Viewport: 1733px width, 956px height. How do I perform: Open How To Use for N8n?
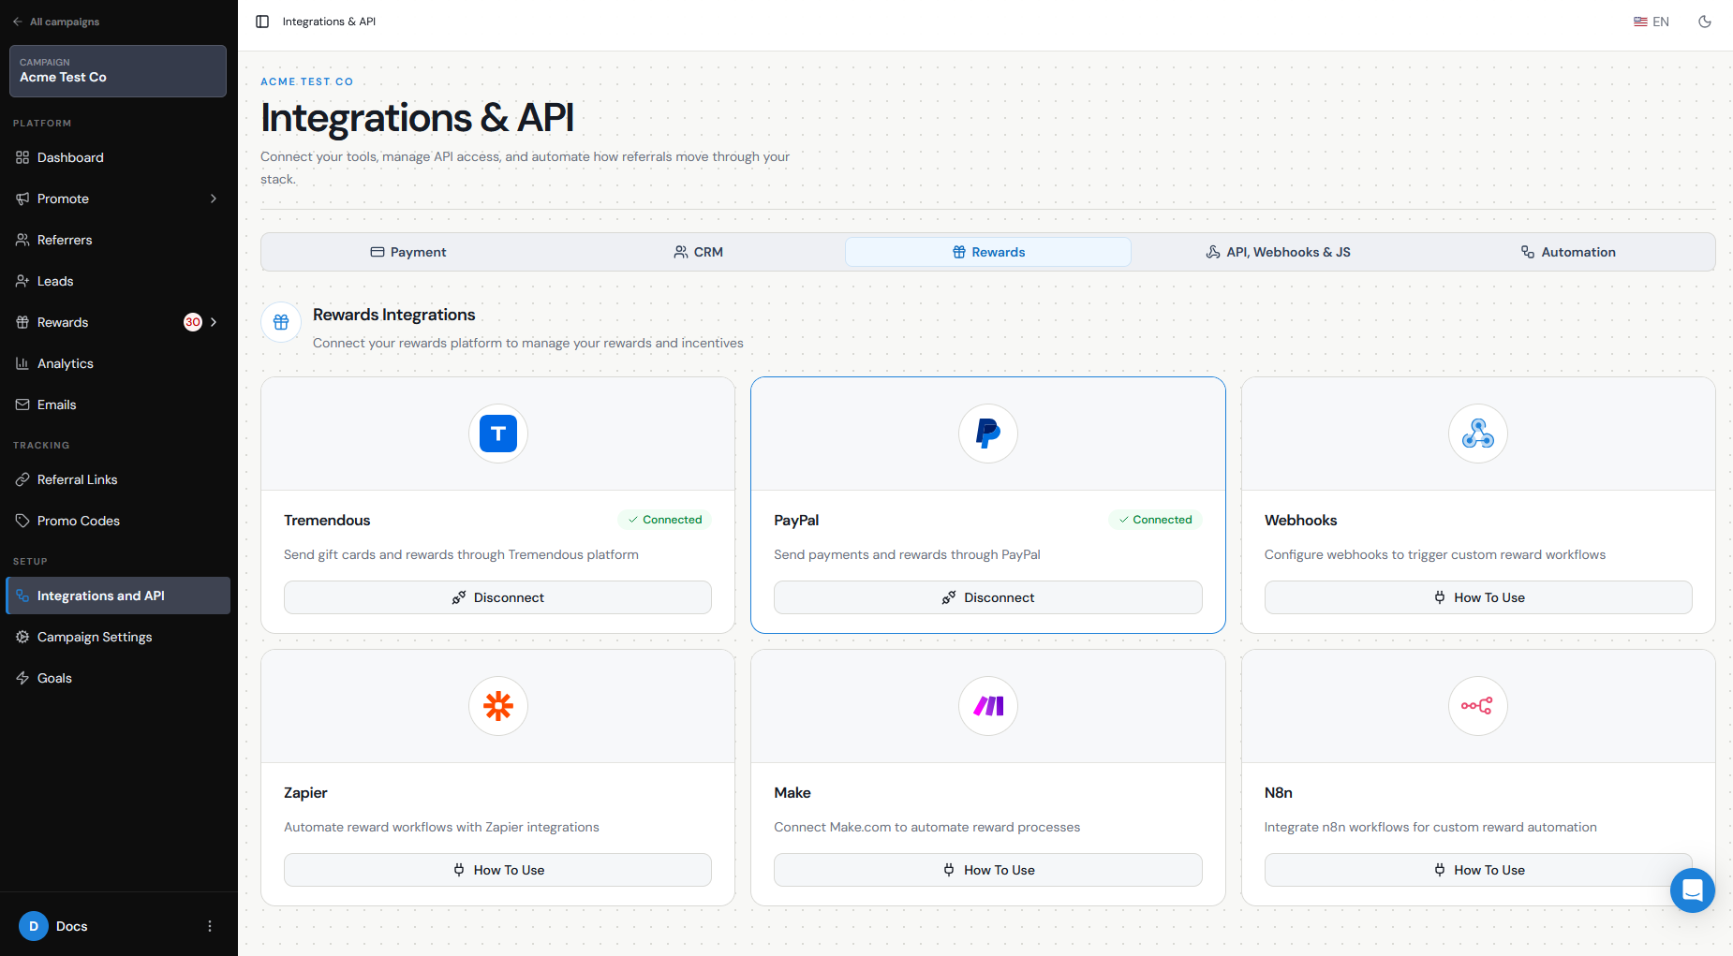[x=1478, y=870]
